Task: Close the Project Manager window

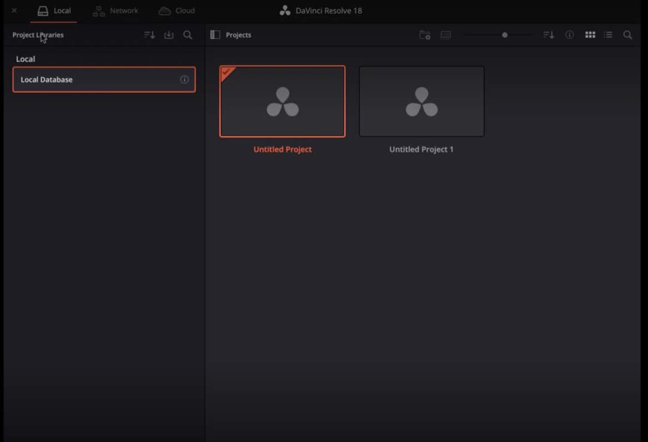Action: coord(14,10)
